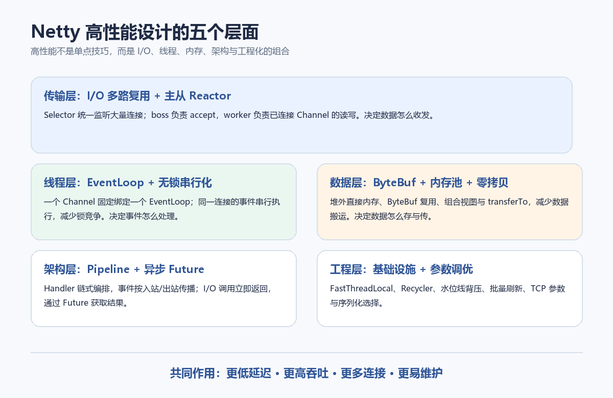The width and height of the screenshot is (613, 398).
Task: Click the line '与序列化选择。'
Action: pyautogui.click(x=357, y=303)
